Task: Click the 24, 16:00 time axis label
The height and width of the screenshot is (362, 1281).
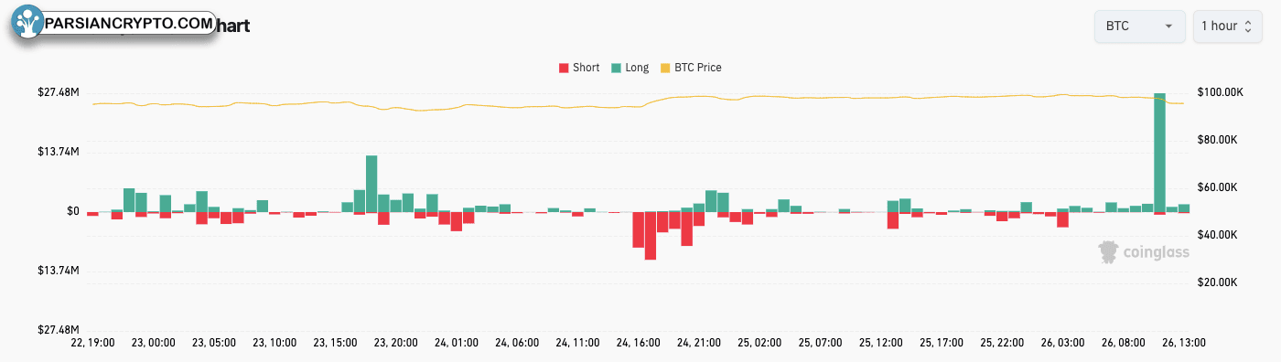Action: pos(638,343)
